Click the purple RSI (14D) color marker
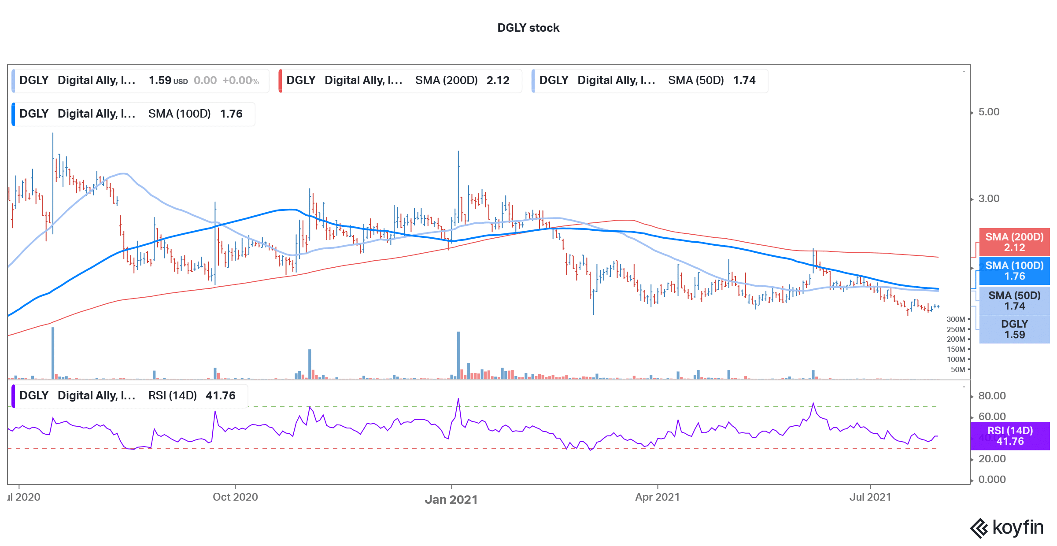 (13, 396)
